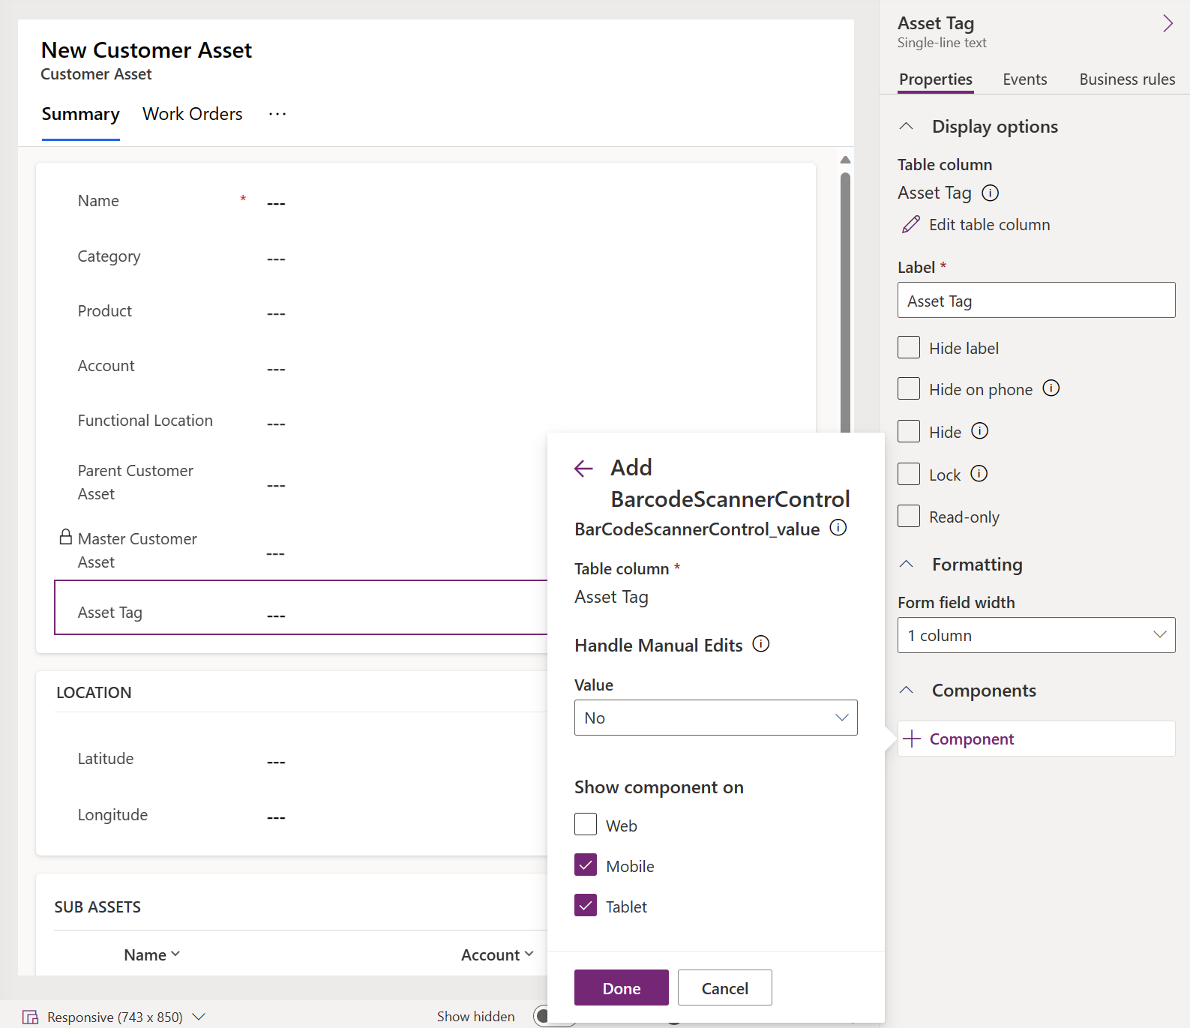The height and width of the screenshot is (1028, 1190).
Task: Select the Events tab
Action: (1025, 79)
